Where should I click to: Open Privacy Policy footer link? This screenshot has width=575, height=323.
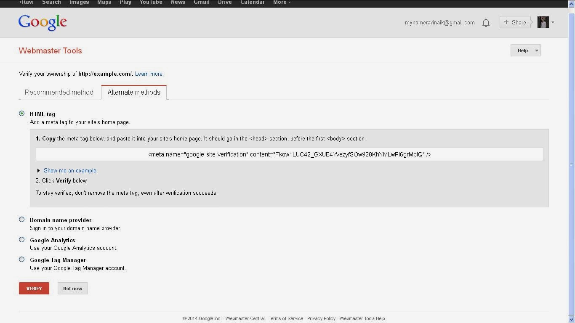(x=321, y=318)
